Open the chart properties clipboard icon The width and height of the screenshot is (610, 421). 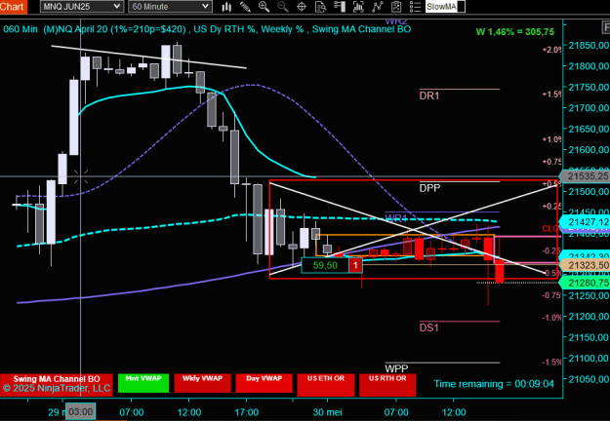tap(396, 7)
